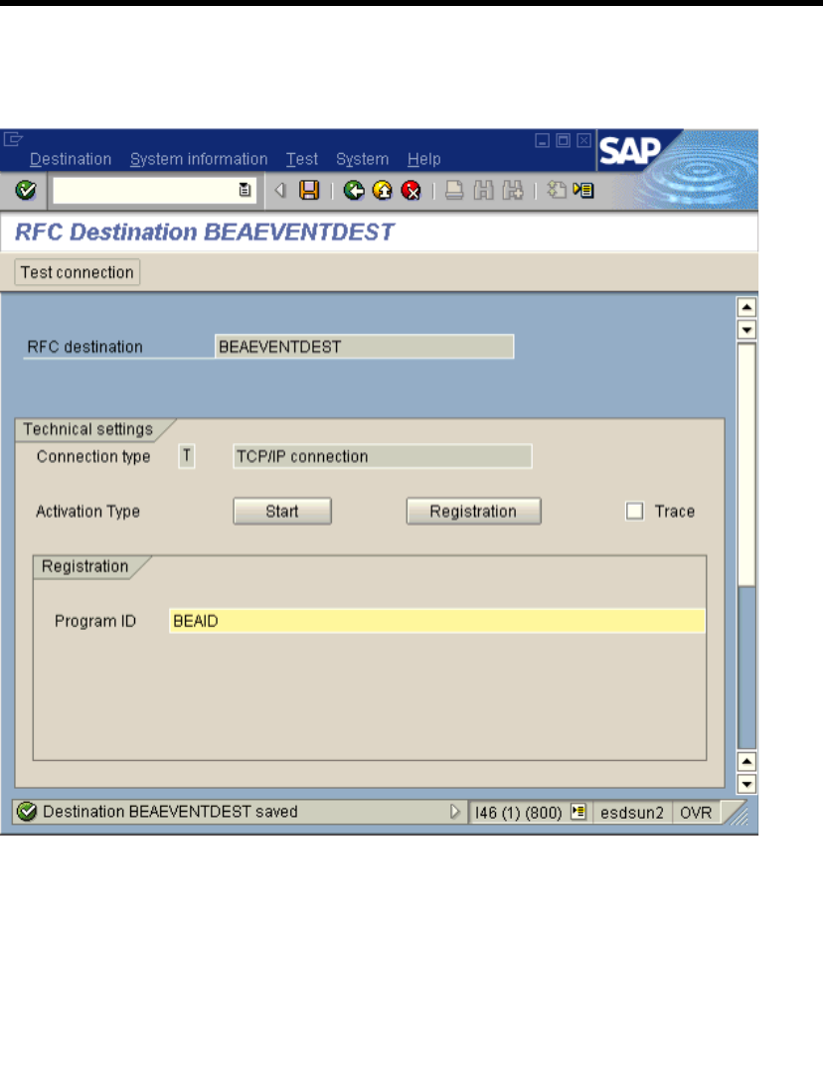Image resolution: width=823 pixels, height=1070 pixels.
Task: Collapse command field with left triangle
Action: 280,191
